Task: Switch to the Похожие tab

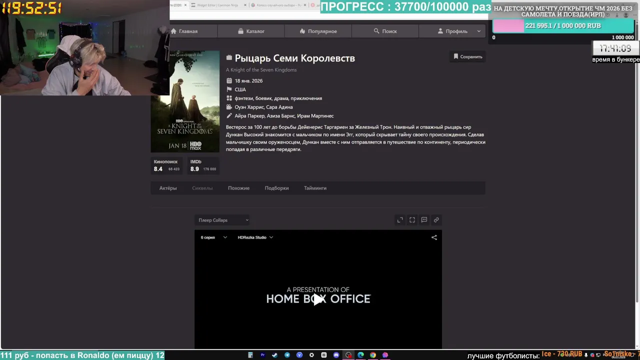Action: coord(238,188)
